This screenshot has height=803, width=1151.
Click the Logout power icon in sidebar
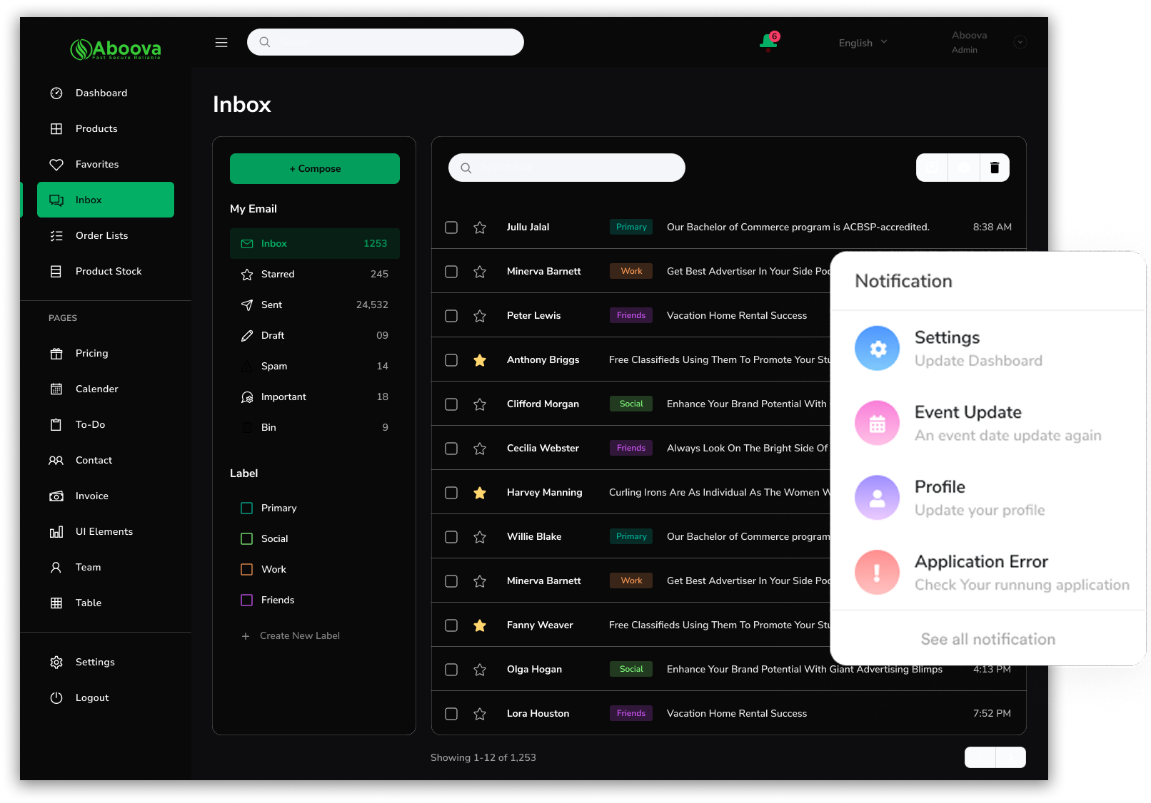coord(56,697)
